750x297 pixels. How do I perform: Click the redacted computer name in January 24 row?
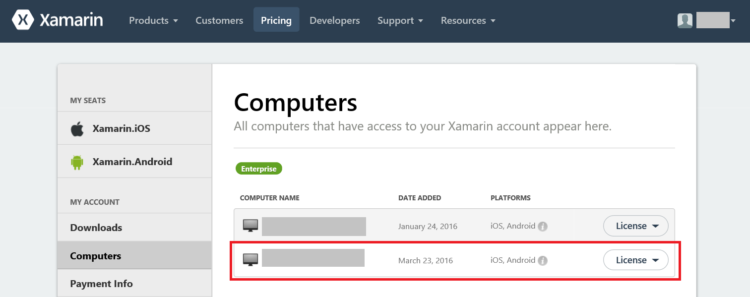click(x=314, y=226)
